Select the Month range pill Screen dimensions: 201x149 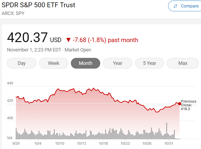click(x=86, y=63)
